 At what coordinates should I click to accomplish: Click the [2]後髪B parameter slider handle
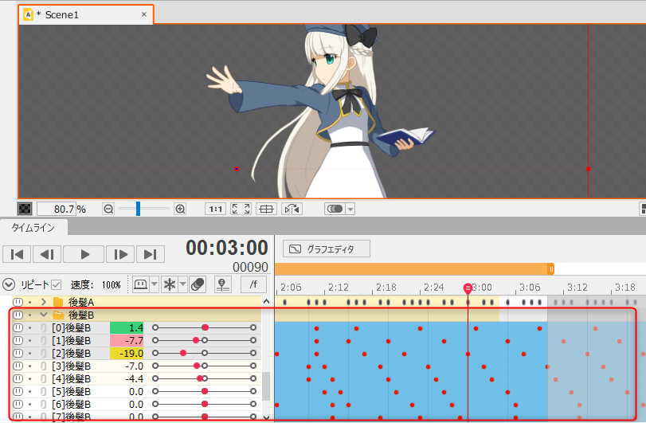[x=184, y=353]
